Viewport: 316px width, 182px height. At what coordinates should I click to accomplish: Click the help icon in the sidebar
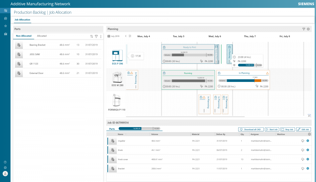coord(5,162)
